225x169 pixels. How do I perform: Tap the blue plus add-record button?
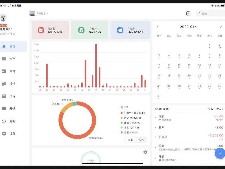(x=220, y=153)
